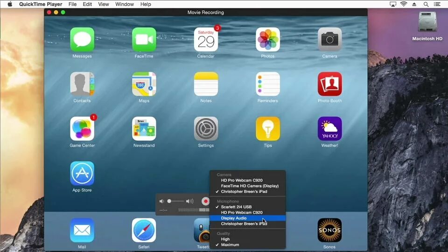This screenshot has width=448, height=252.
Task: Click the eject icon in menu bar
Action: 414,4
